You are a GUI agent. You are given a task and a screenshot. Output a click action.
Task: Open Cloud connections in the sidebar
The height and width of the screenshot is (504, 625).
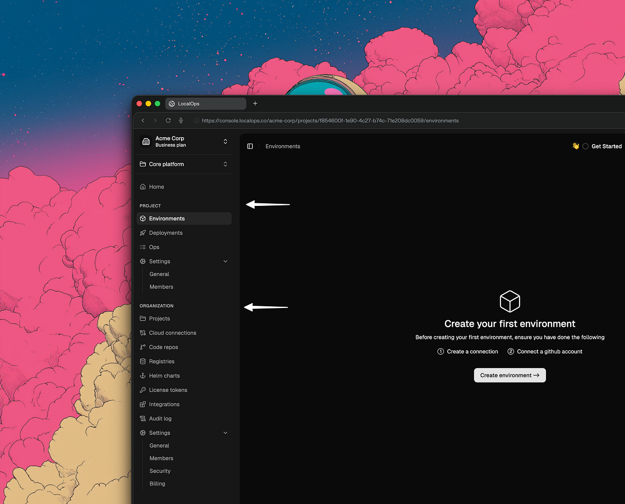[184, 333]
